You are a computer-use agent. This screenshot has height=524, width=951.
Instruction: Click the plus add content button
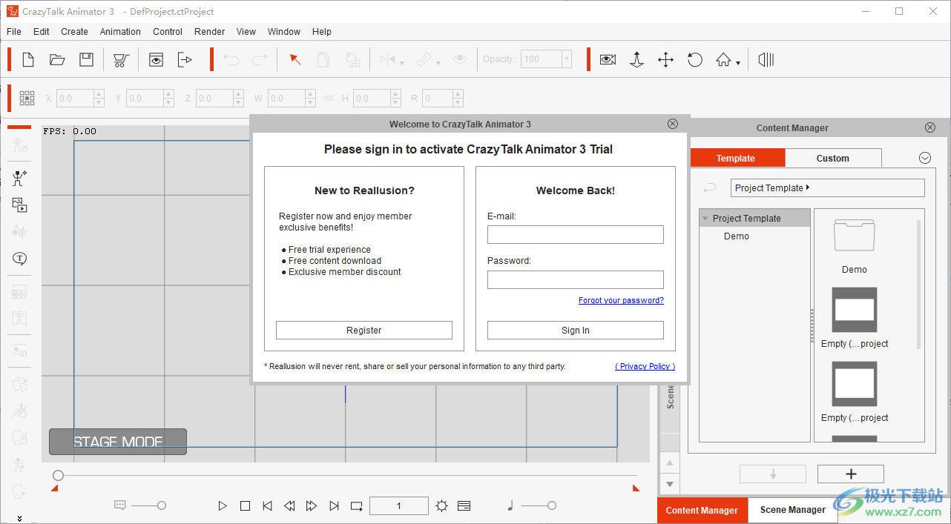coord(851,474)
